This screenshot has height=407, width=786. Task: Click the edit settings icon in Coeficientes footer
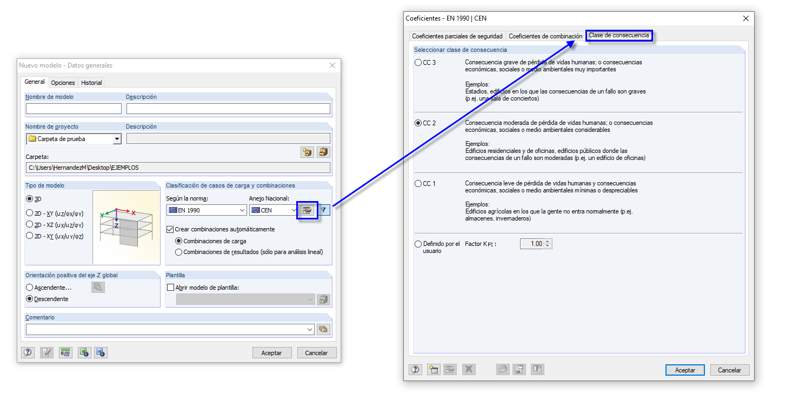click(x=450, y=370)
